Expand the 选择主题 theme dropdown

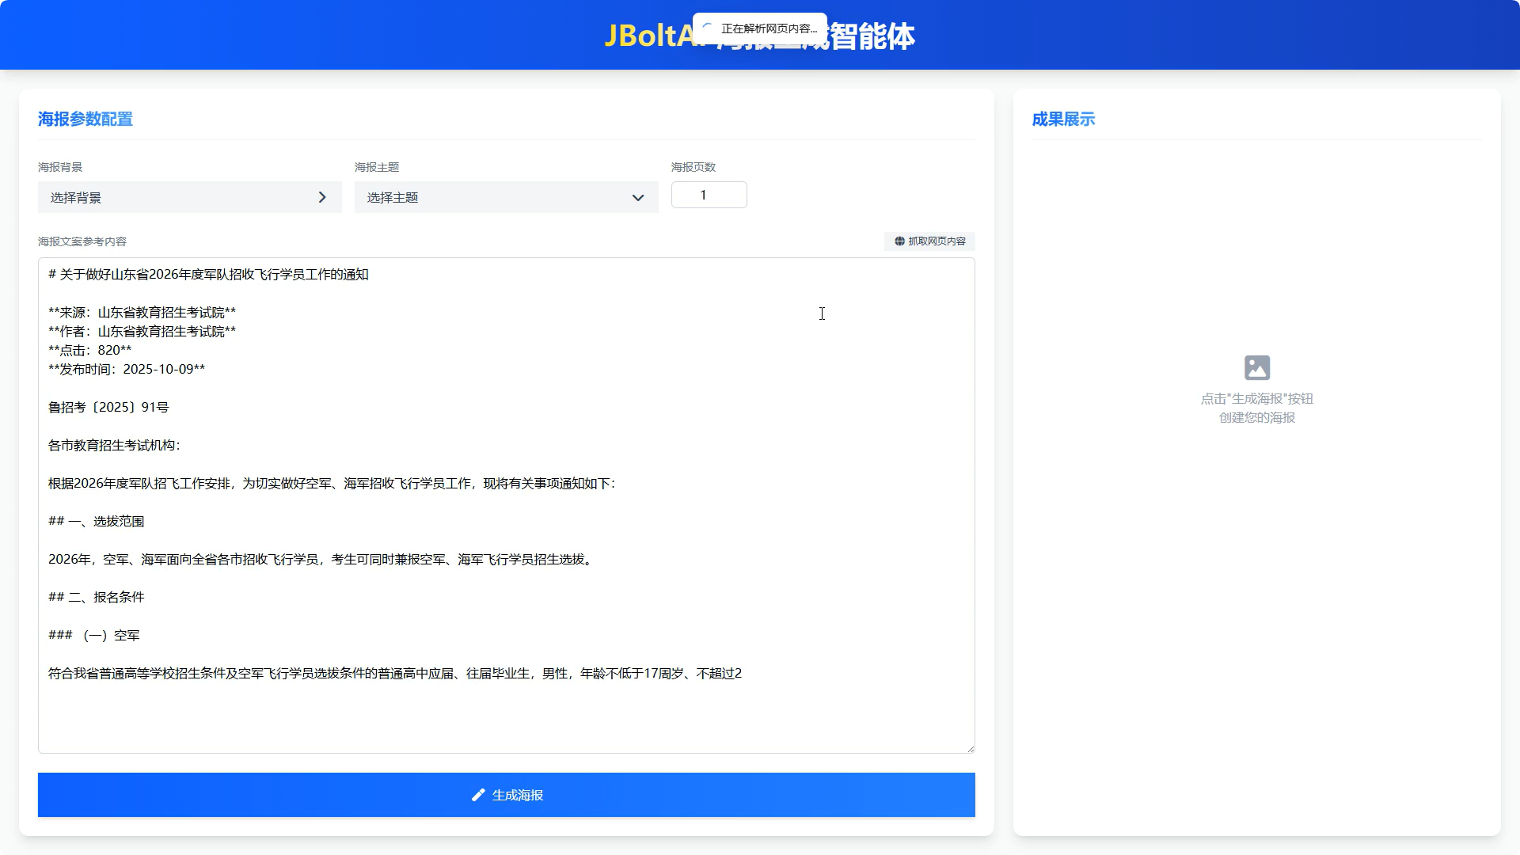(507, 197)
